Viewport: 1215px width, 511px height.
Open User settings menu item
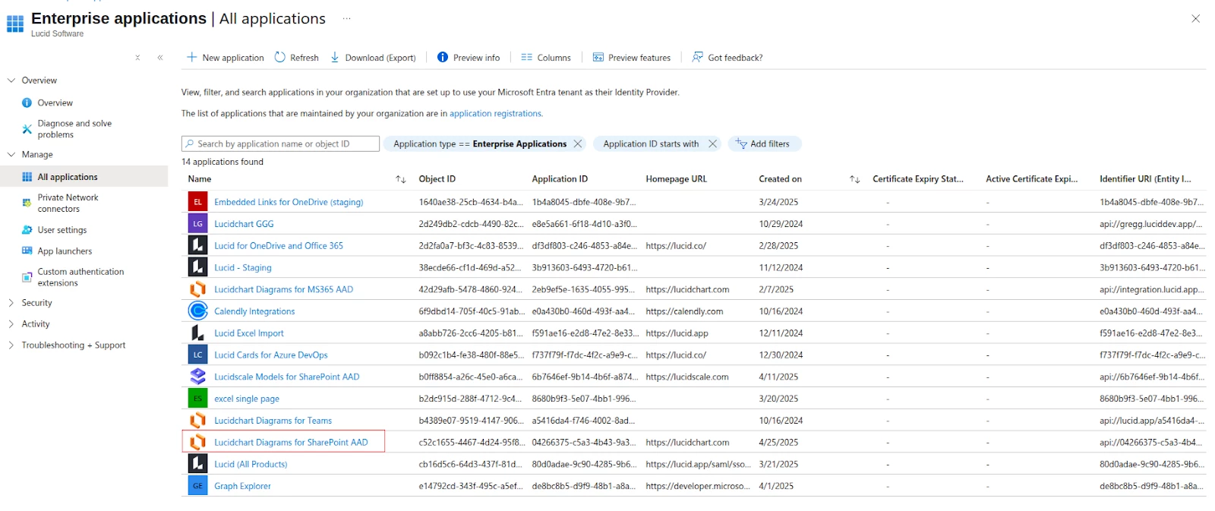click(62, 230)
